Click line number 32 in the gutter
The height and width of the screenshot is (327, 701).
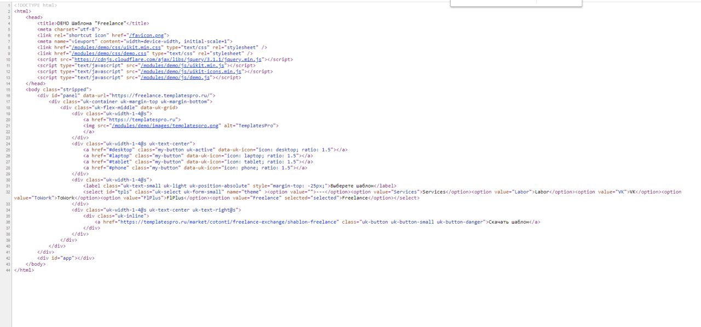click(9, 191)
